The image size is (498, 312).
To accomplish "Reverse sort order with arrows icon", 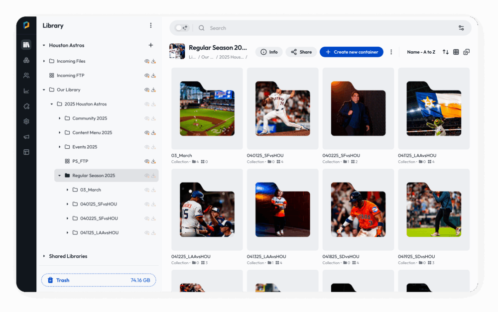I will tap(446, 52).
